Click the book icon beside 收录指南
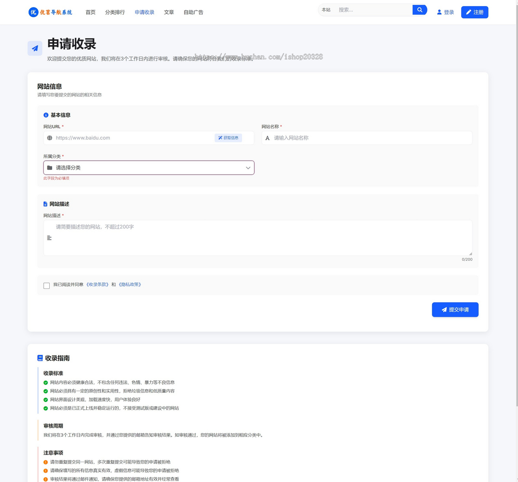Image resolution: width=518 pixels, height=482 pixels. [40, 358]
